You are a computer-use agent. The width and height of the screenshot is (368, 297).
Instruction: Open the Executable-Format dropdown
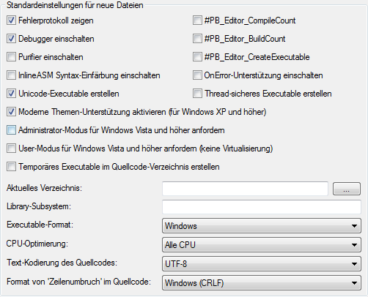262,226
